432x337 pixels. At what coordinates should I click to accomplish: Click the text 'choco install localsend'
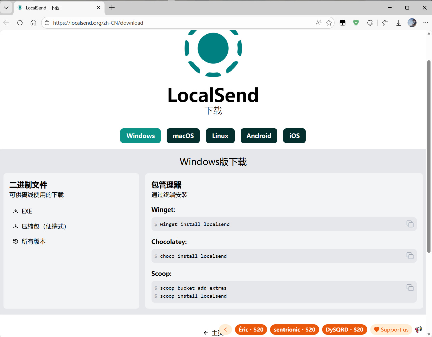point(193,256)
